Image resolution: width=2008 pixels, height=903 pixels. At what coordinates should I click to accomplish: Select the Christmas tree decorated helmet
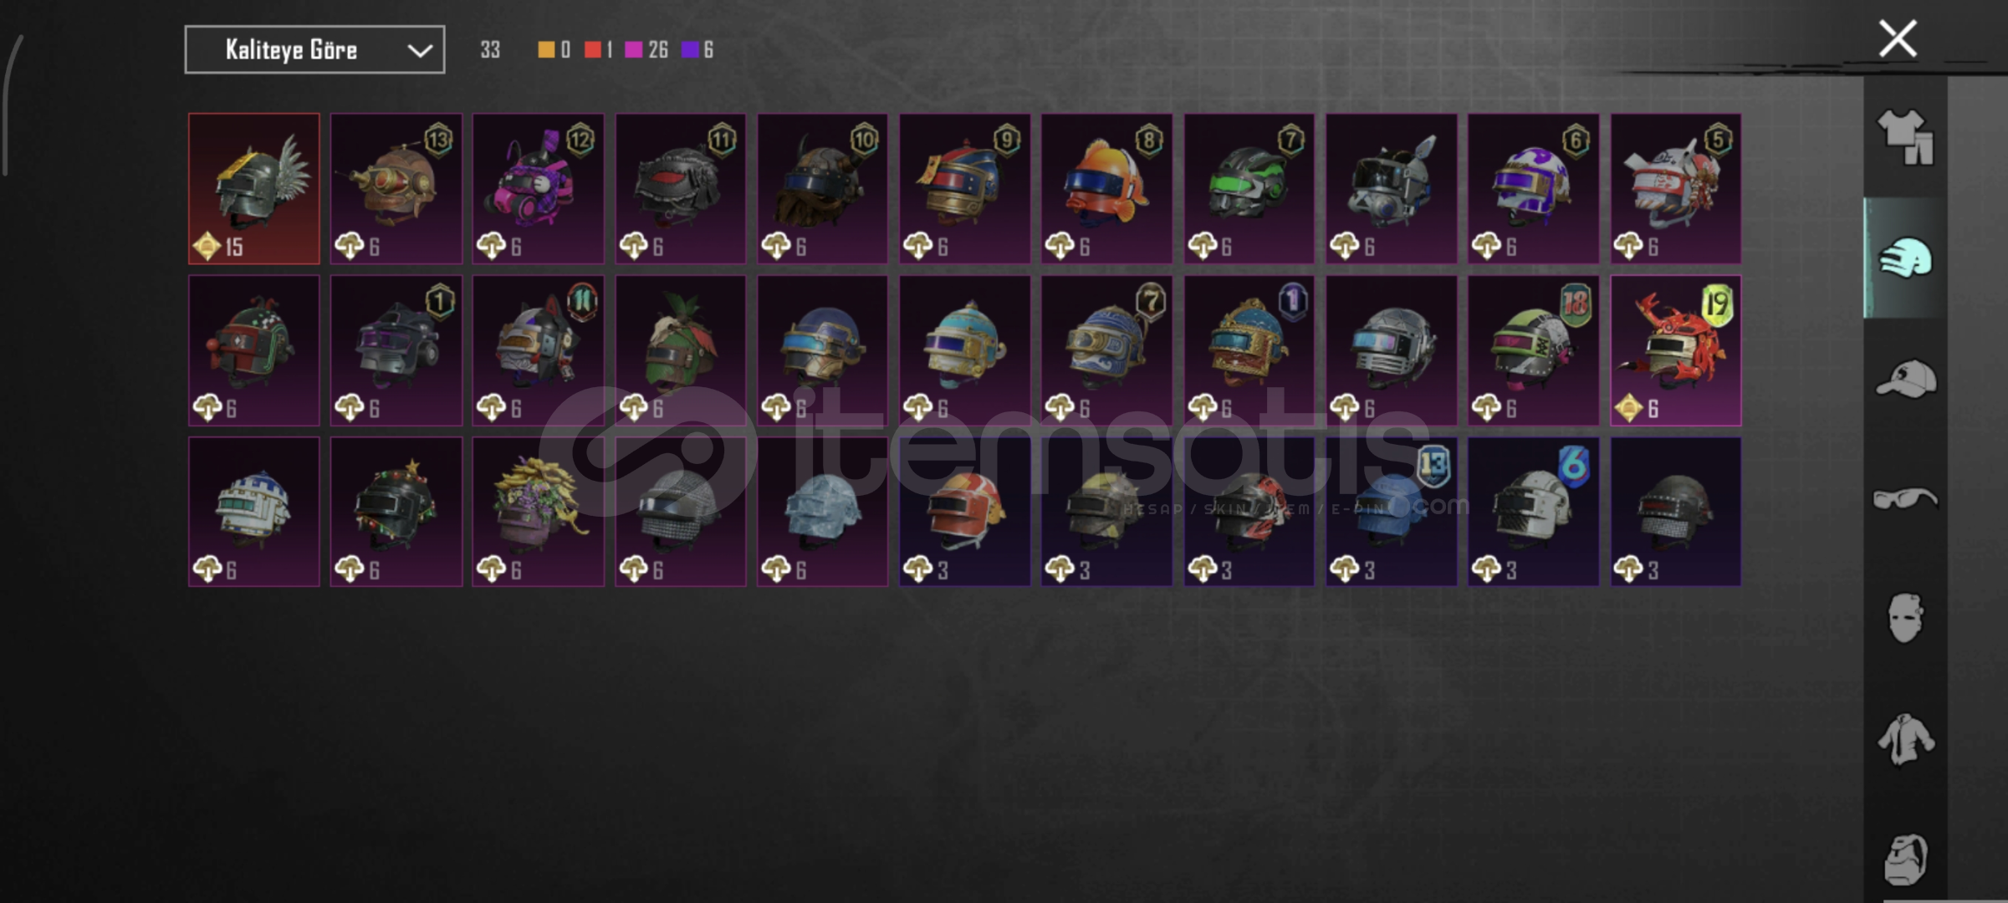point(396,512)
